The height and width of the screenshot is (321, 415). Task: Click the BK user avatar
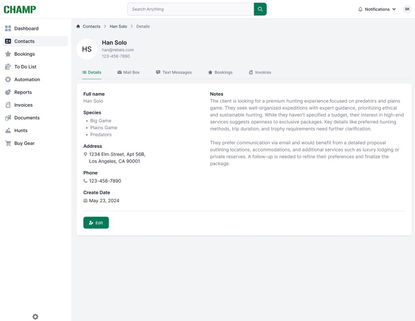(x=407, y=9)
